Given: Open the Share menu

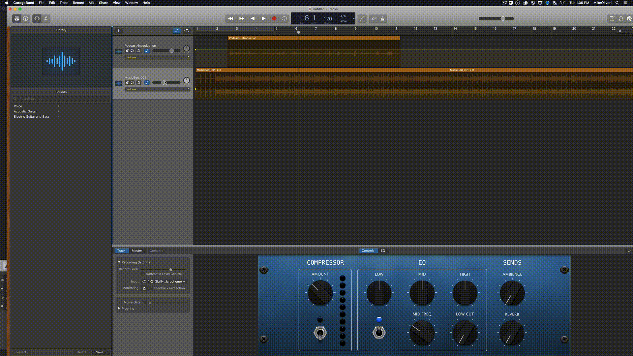Looking at the screenshot, I should point(104,3).
